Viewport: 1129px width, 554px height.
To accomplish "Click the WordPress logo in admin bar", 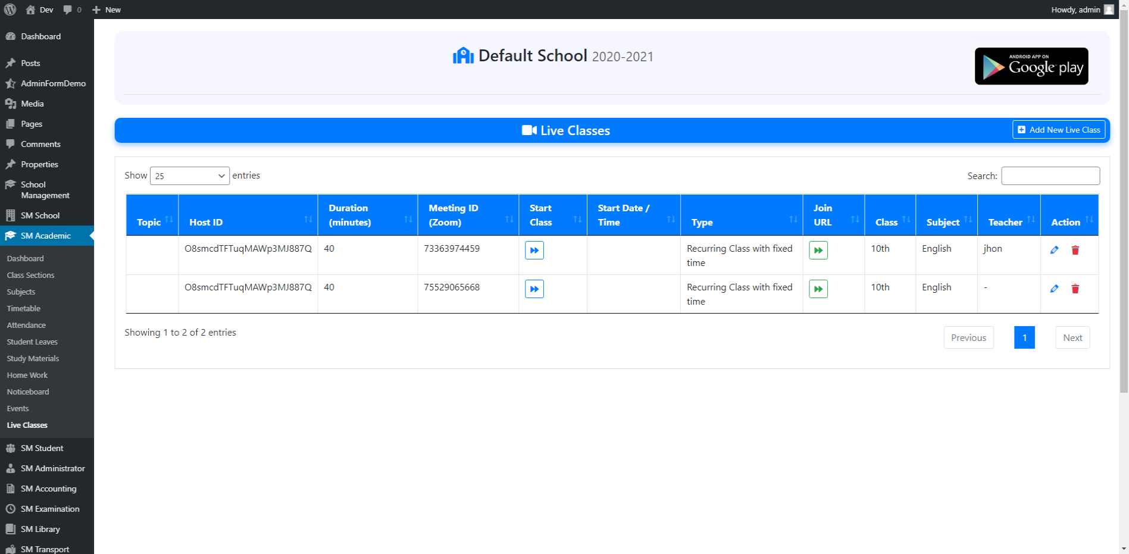I will [10, 10].
